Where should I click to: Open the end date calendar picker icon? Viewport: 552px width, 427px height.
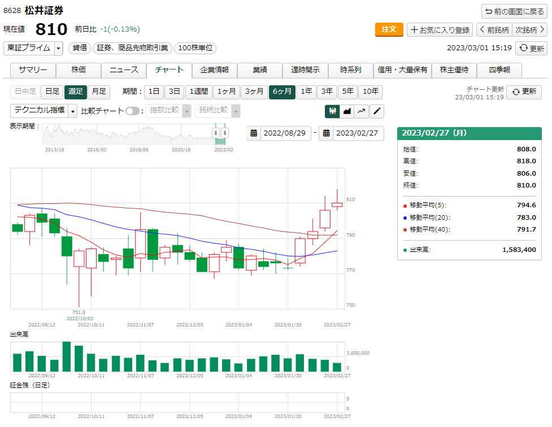tap(327, 133)
